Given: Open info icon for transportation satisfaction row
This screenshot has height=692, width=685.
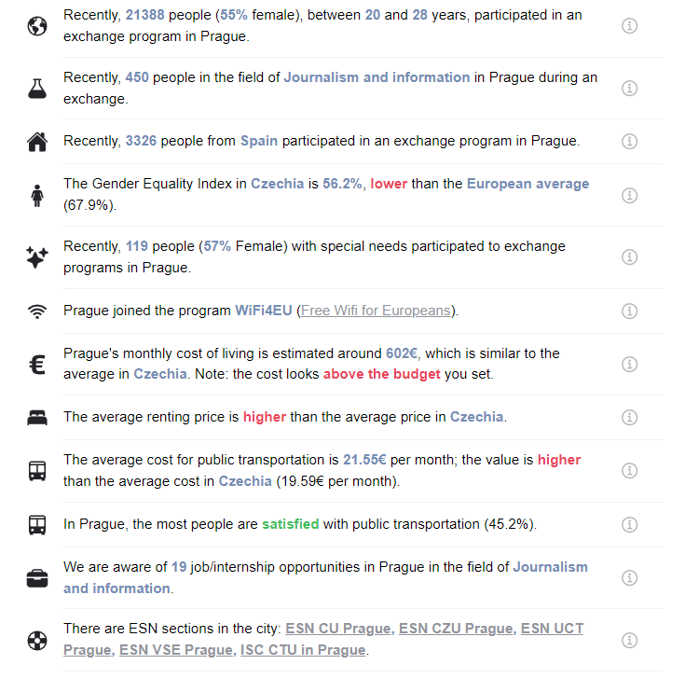Looking at the screenshot, I should [x=629, y=524].
